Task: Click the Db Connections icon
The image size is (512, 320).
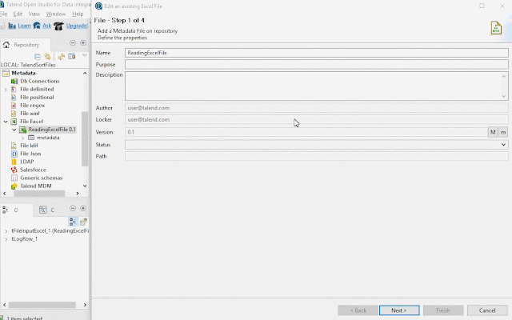Action: [14, 81]
